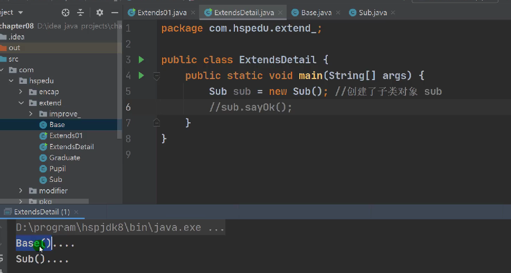
Task: Close the Sub.java tab
Action: pos(393,13)
